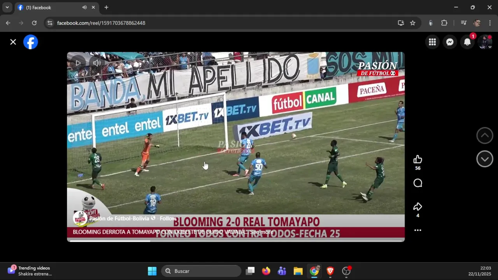Expand the caption with See more
Viewport: 498px width, 280px height.
[261, 232]
